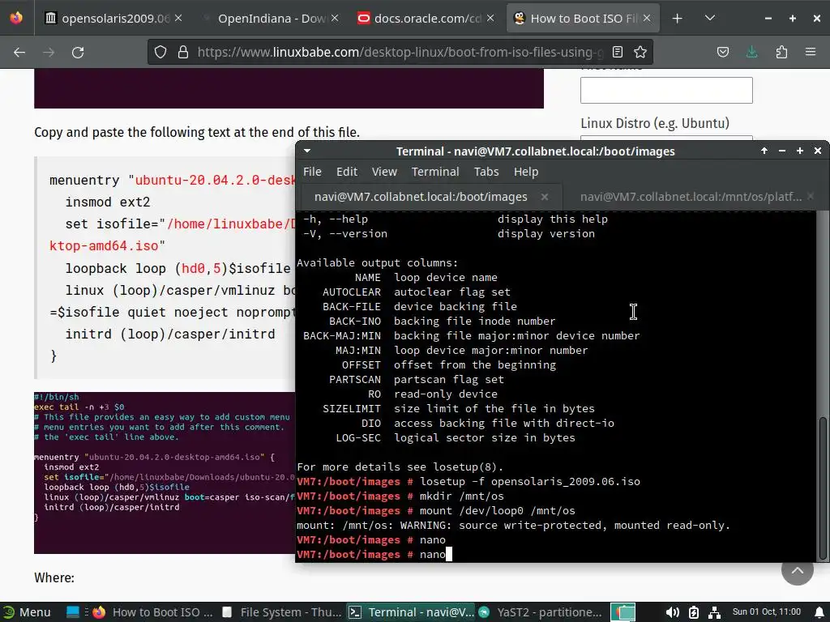Save page to Pocket icon
Viewport: 830px width, 622px height.
[723, 52]
